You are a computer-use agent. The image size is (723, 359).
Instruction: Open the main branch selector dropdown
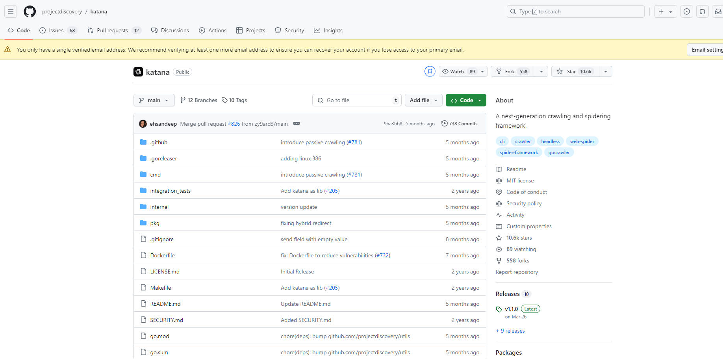click(x=154, y=100)
